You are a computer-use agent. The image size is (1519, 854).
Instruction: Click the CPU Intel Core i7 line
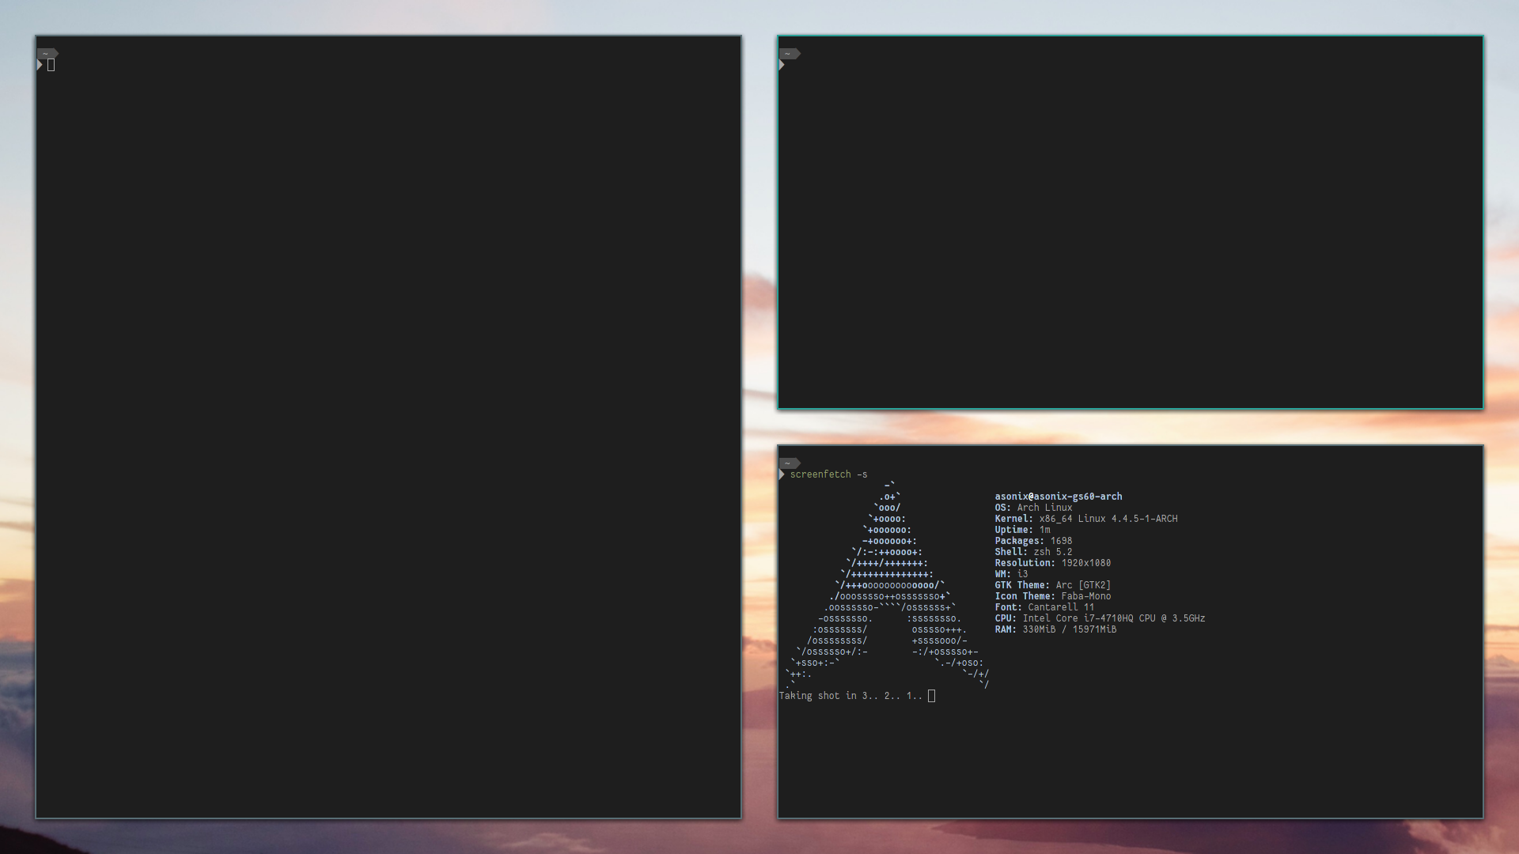tap(1100, 618)
